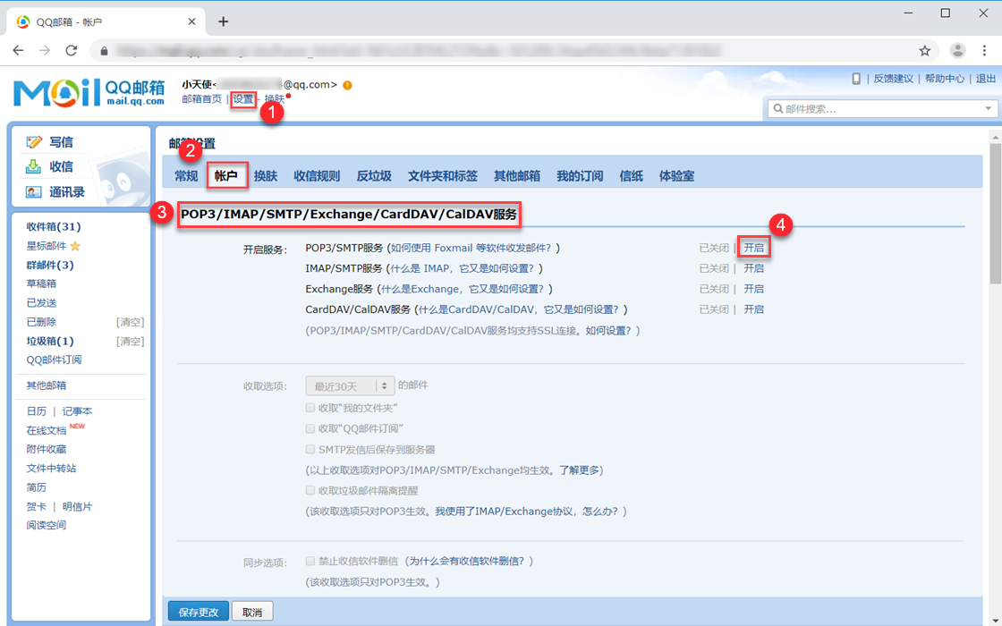The width and height of the screenshot is (1002, 626).
Task: Open the 设置 link in header
Action: tap(243, 99)
